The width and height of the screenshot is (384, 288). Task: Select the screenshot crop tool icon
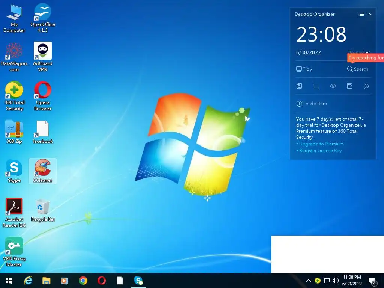pos(316,86)
